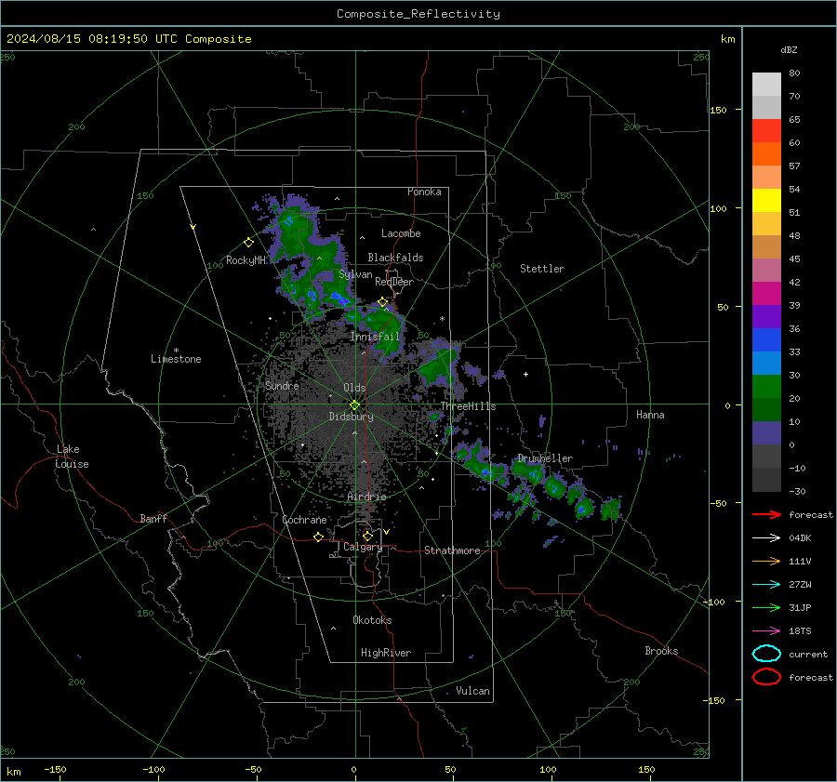This screenshot has width=837, height=782.
Task: Click the red forecast ellipse icon
Action: pyautogui.click(x=766, y=677)
